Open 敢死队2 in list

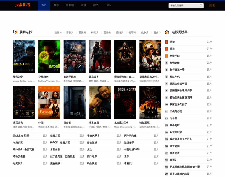tap(17, 163)
